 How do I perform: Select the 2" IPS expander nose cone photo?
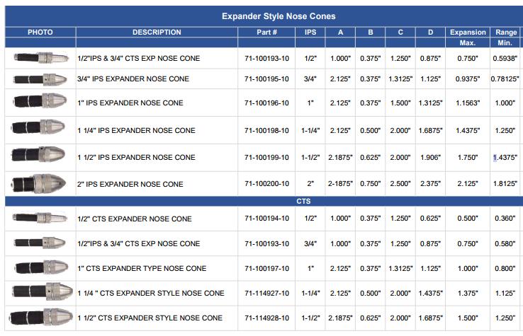point(39,184)
